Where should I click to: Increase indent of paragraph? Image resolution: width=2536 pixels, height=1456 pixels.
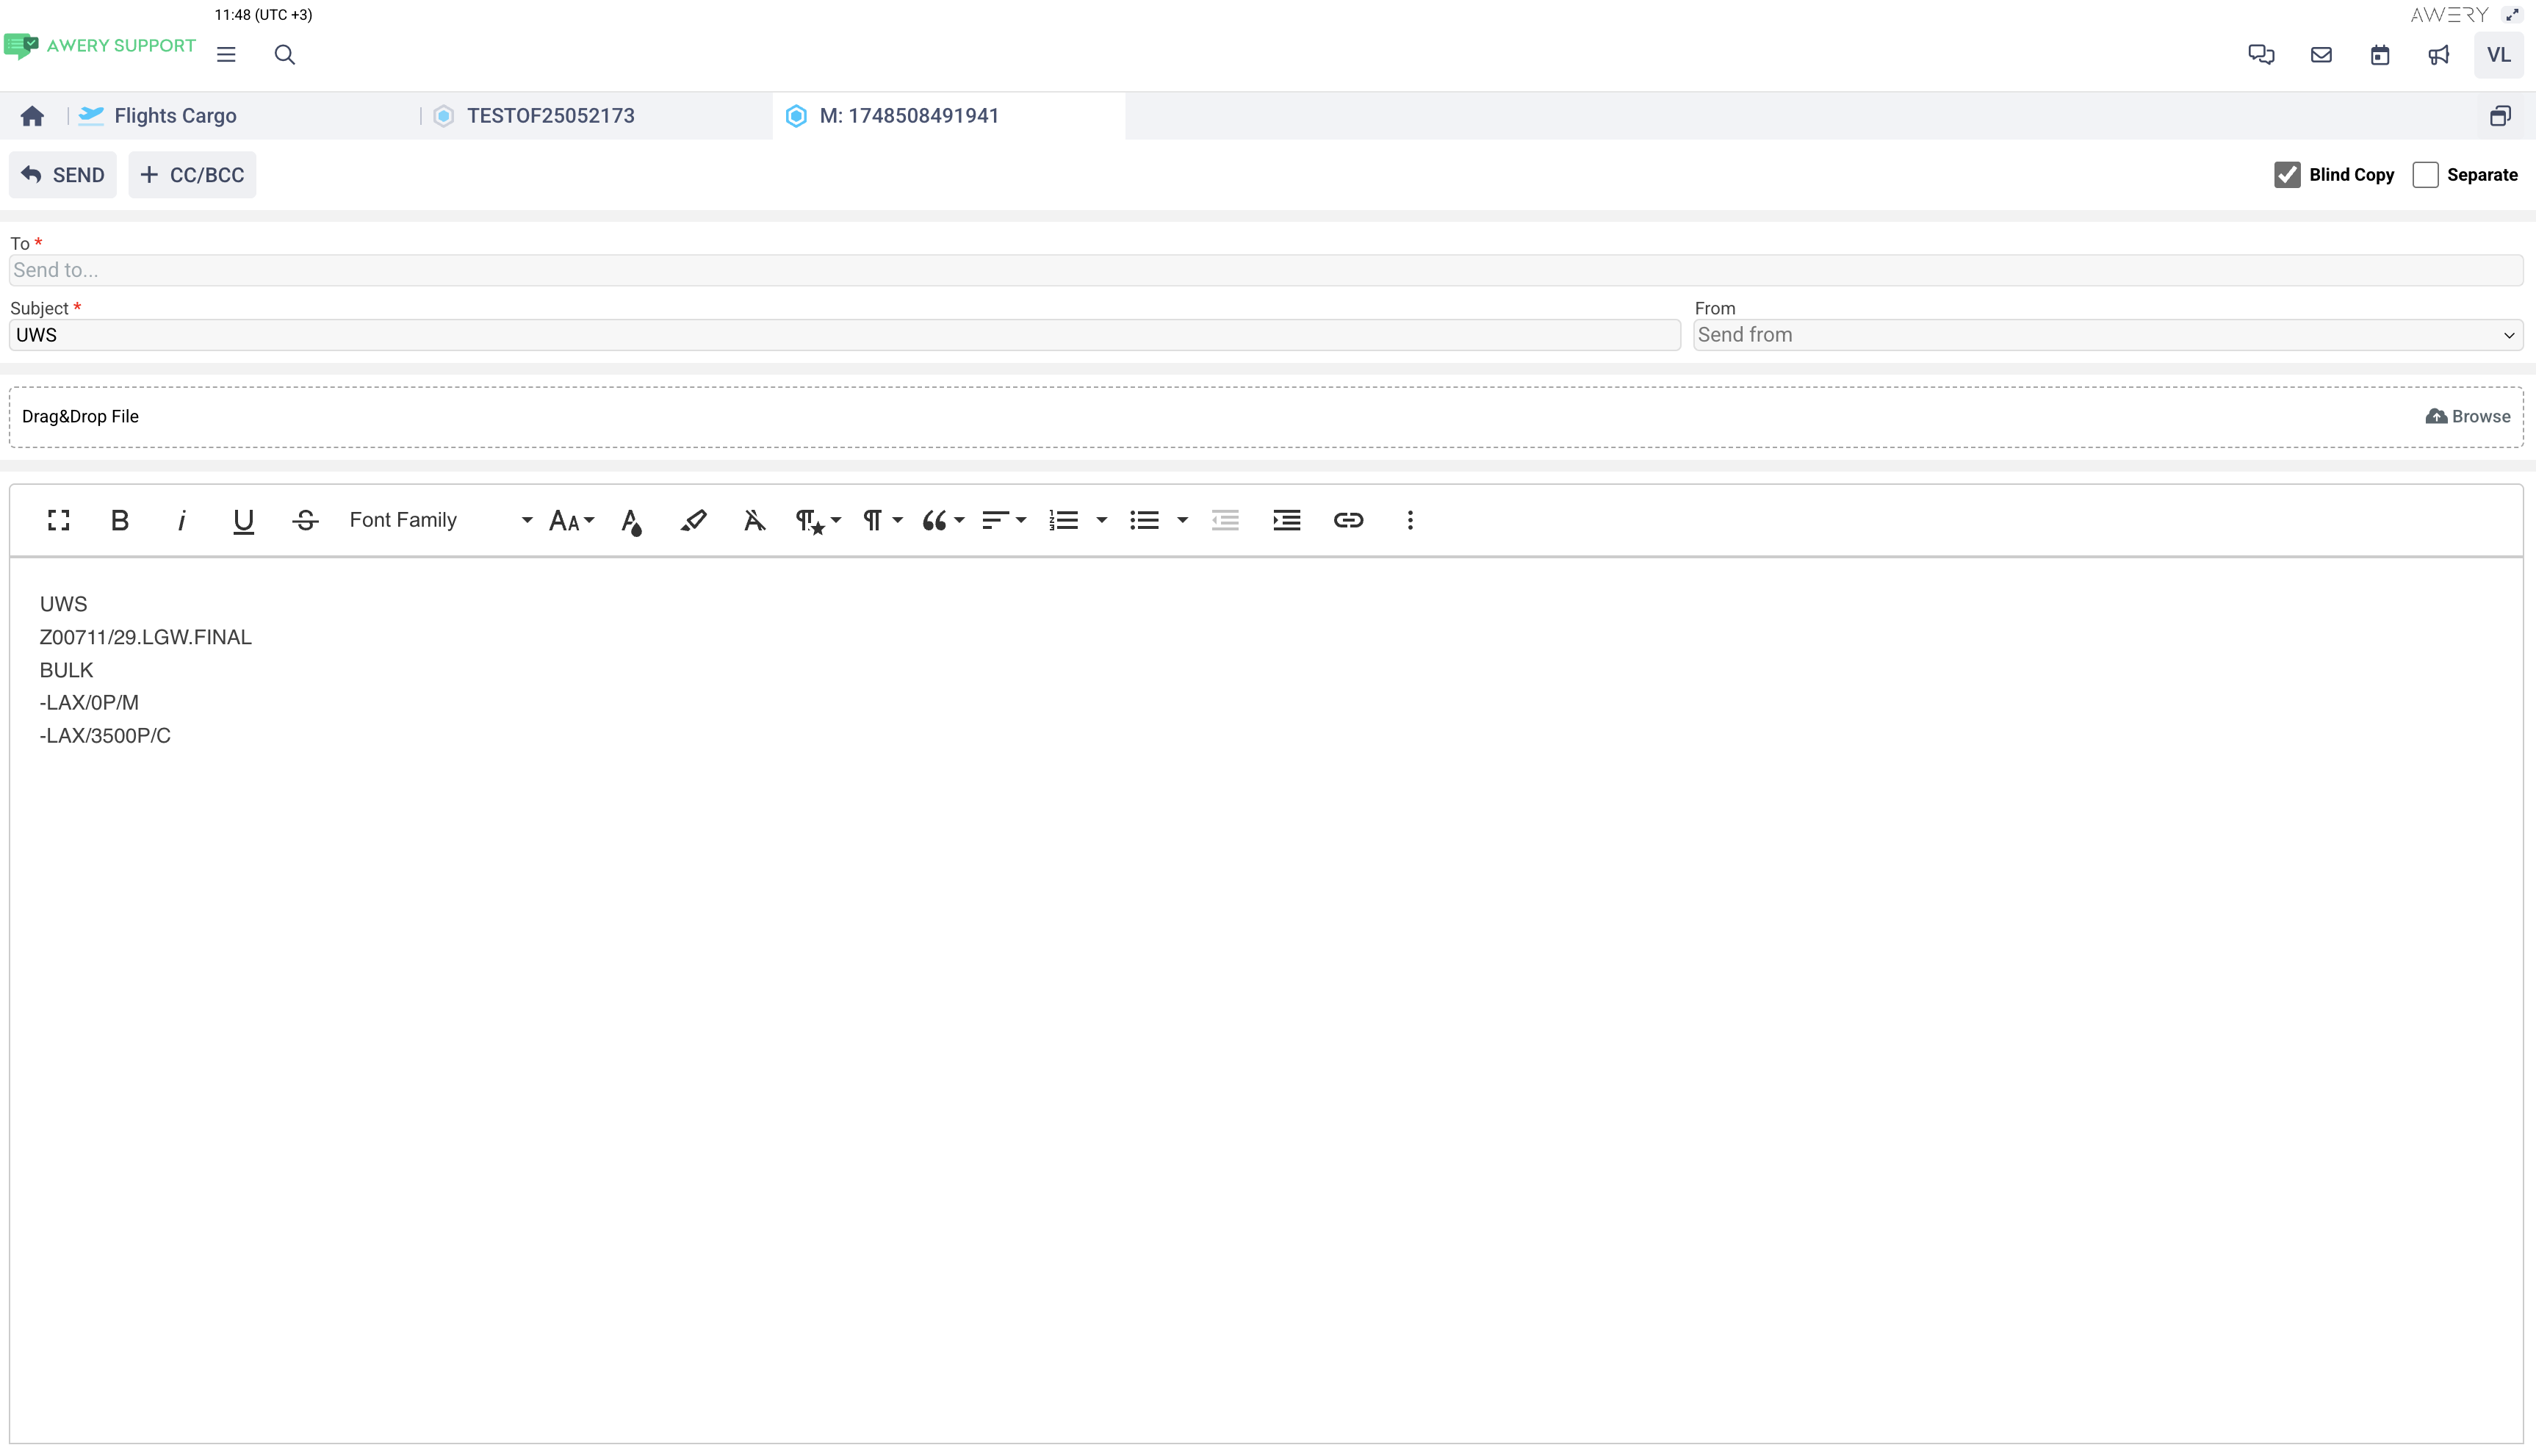coord(1286,520)
